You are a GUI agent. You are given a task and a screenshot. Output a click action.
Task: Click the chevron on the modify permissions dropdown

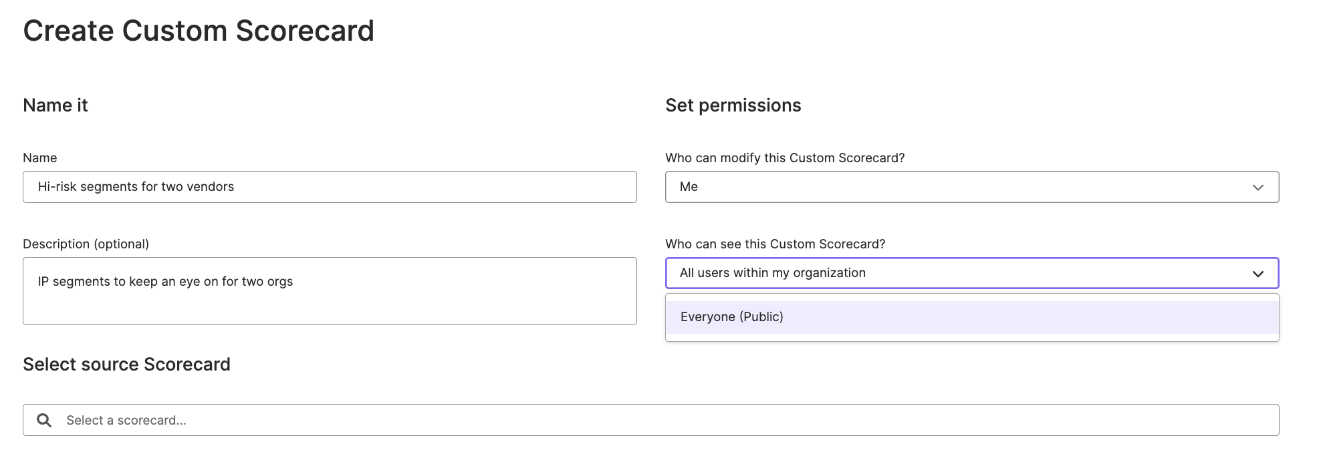pyautogui.click(x=1259, y=187)
